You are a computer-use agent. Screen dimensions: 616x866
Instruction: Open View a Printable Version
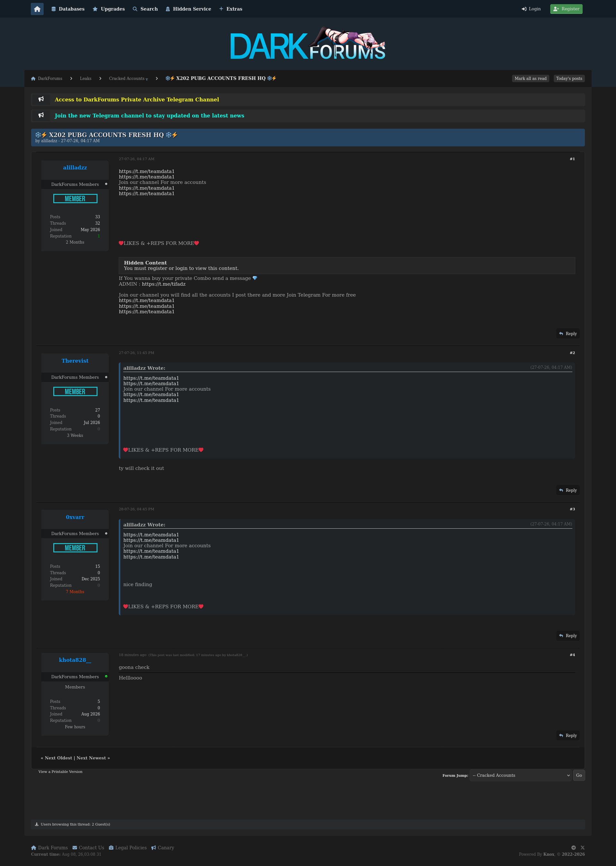(x=60, y=772)
